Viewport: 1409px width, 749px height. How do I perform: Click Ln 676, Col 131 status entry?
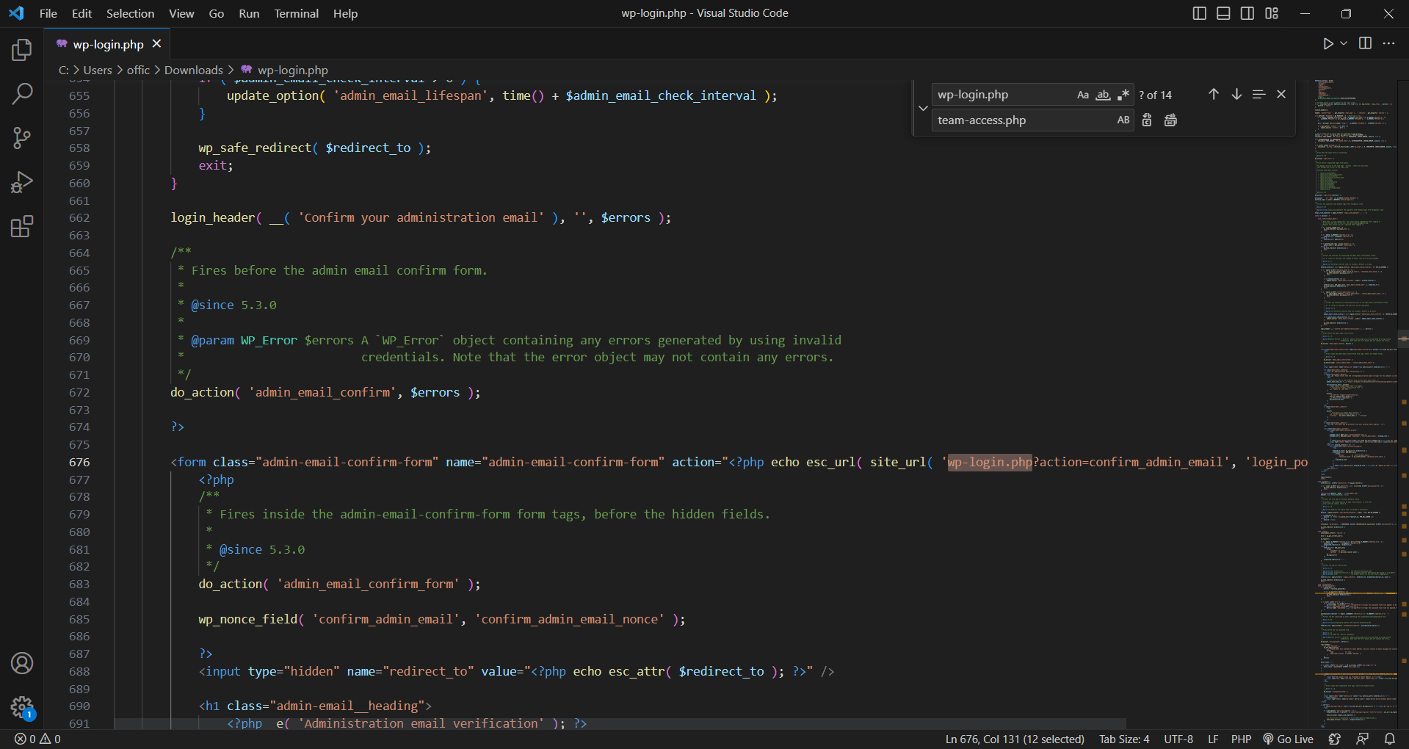point(1015,739)
